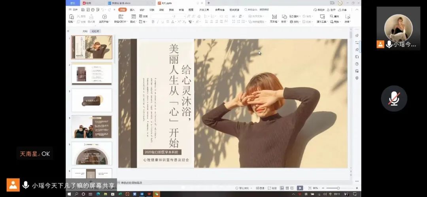This screenshot has height=197, width=427.
Task: Click the Format Painter icon
Action: click(x=91, y=17)
